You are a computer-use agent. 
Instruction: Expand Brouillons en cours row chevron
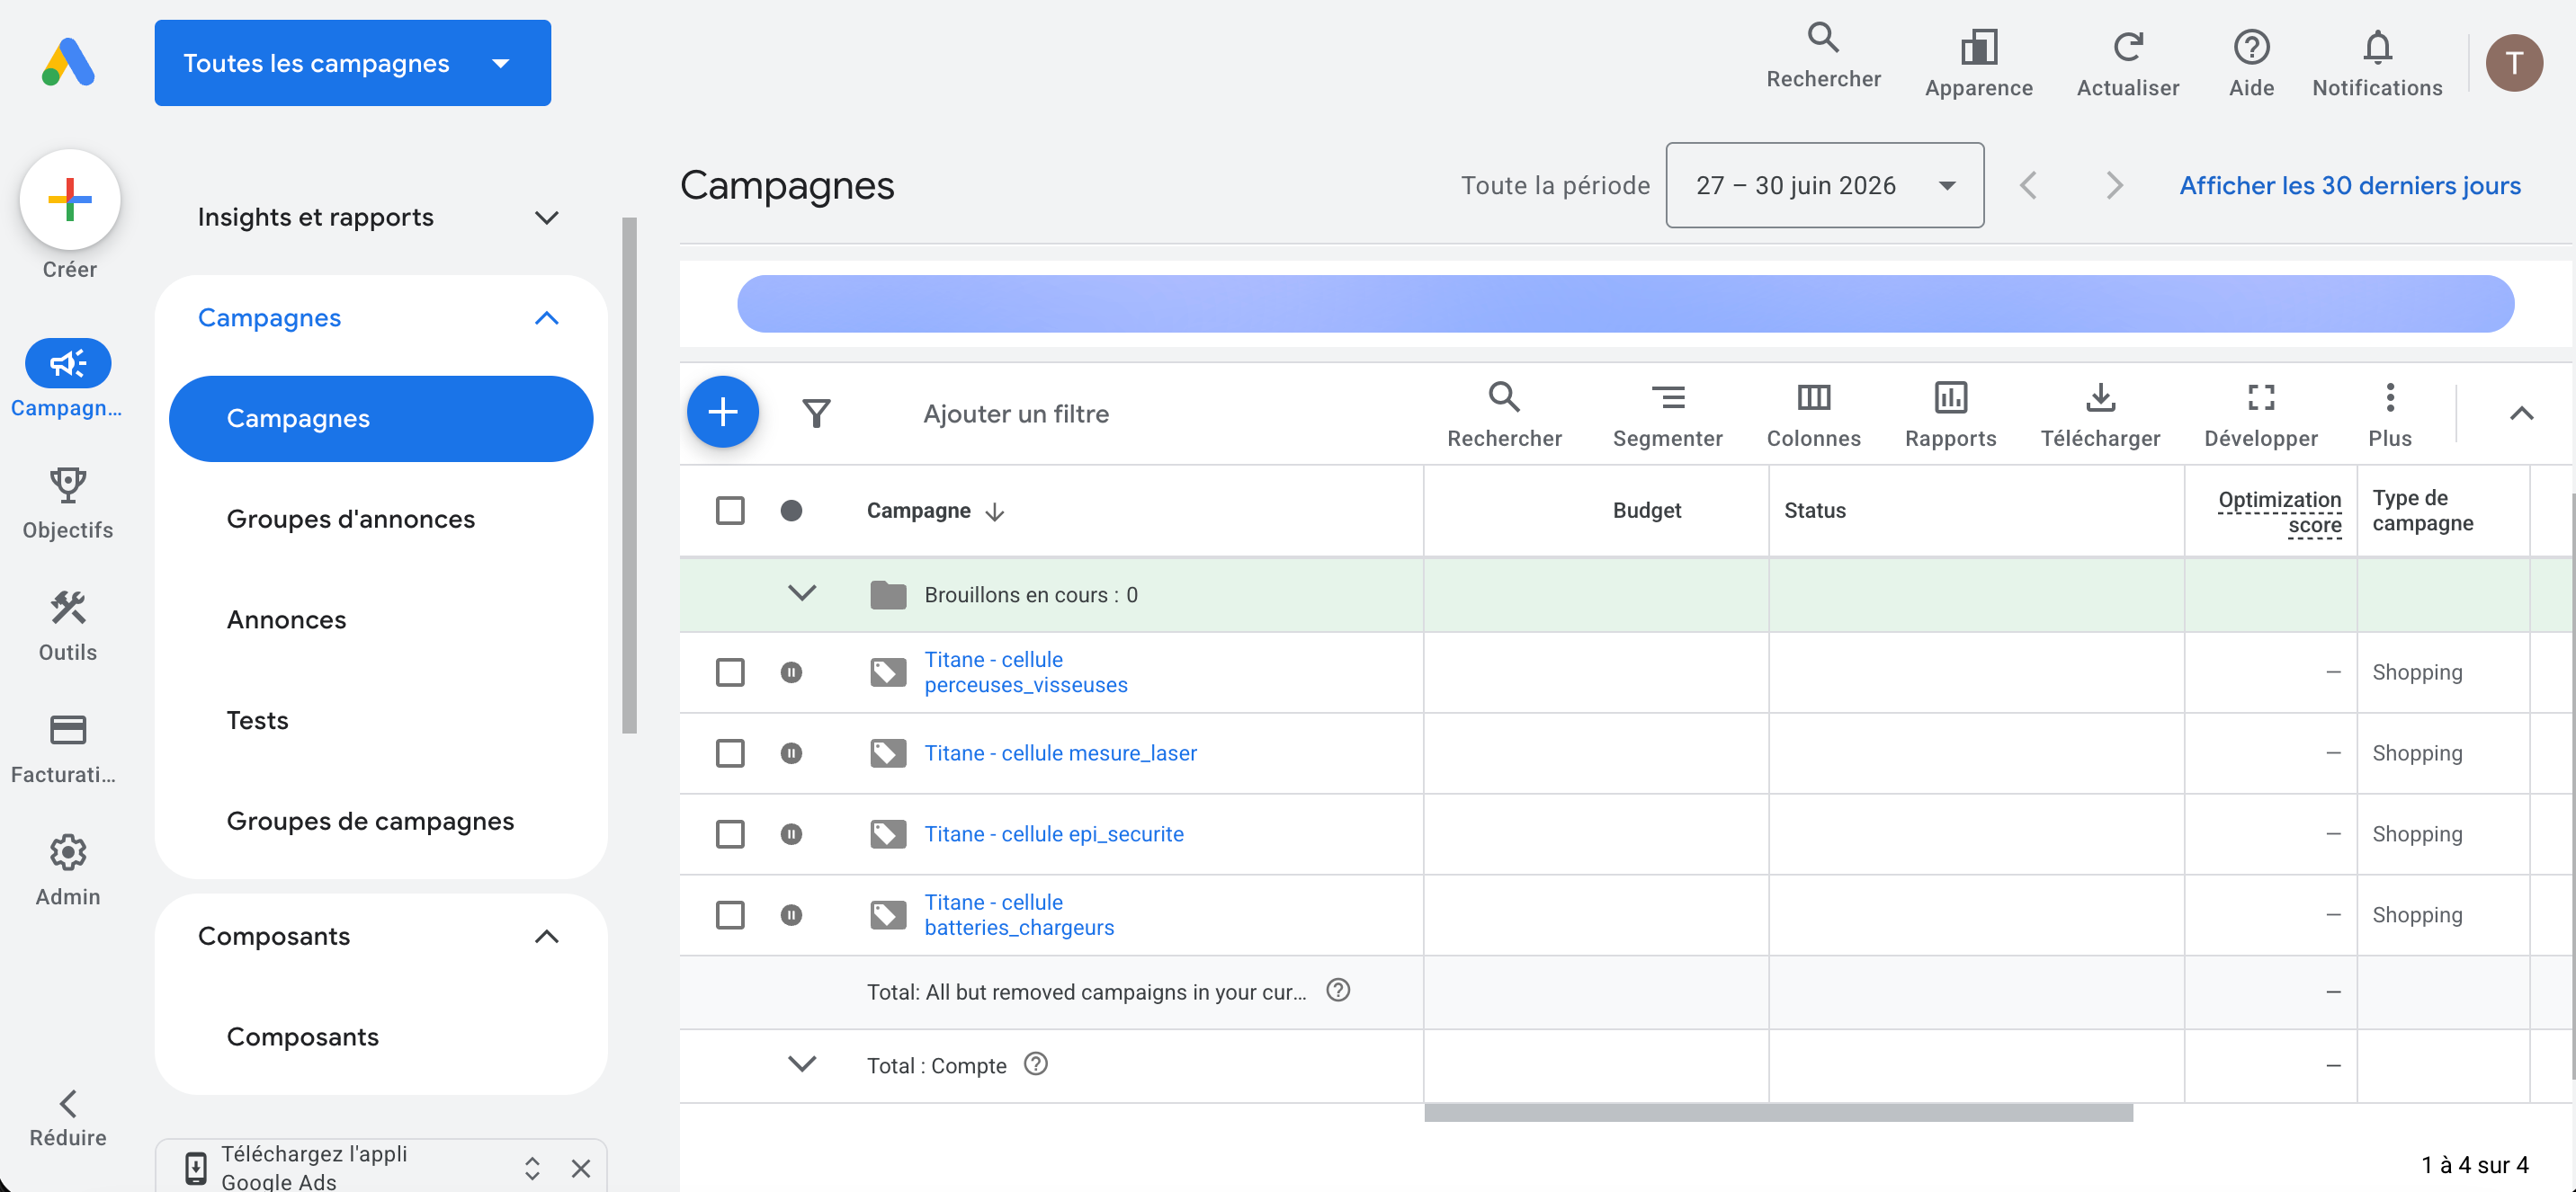pos(802,593)
